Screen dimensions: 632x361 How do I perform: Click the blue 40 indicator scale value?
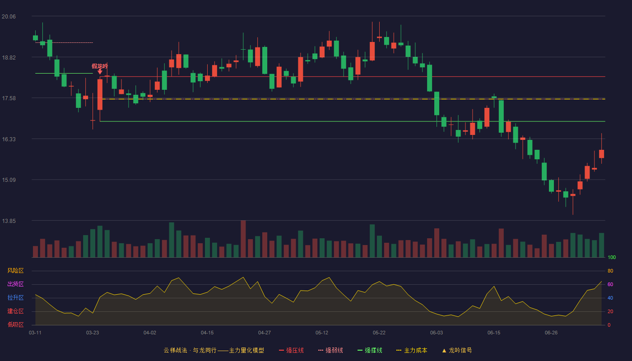pyautogui.click(x=610, y=298)
